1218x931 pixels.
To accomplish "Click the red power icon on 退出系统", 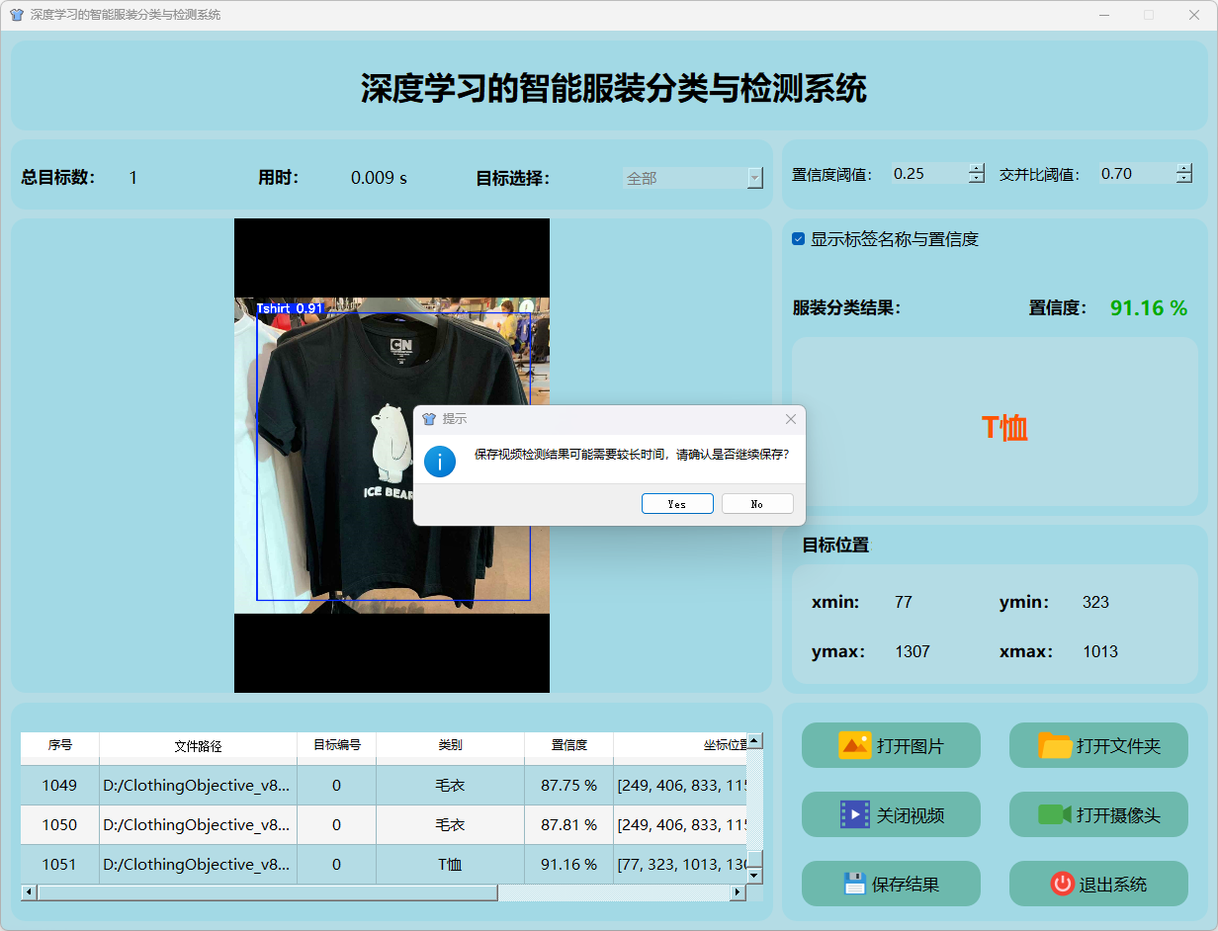I will click(1062, 884).
